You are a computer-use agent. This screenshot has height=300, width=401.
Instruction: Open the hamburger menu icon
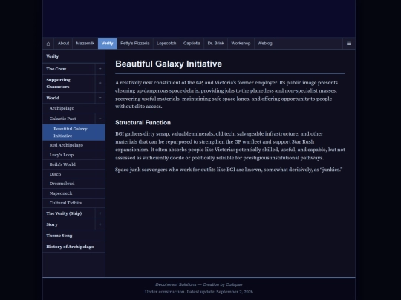point(349,44)
